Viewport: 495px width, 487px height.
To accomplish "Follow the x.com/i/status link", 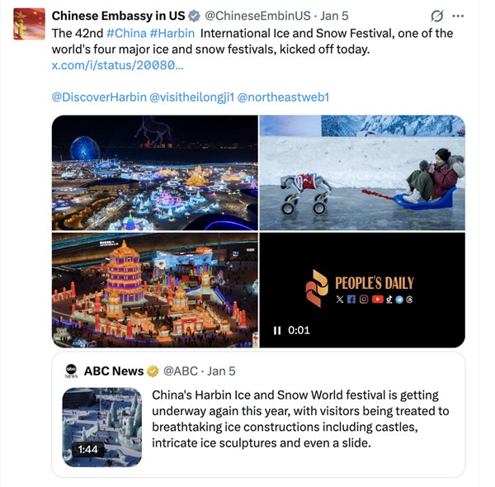I will coord(117,65).
